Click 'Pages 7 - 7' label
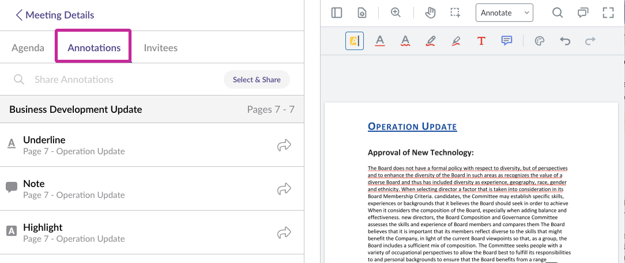Screen dimensions: 625x263 tap(270, 109)
